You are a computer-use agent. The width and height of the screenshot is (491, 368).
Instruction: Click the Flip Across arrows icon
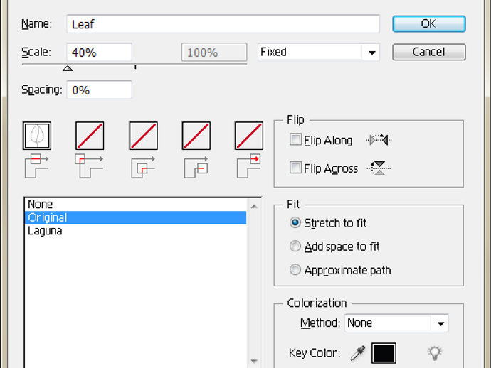pos(379,168)
